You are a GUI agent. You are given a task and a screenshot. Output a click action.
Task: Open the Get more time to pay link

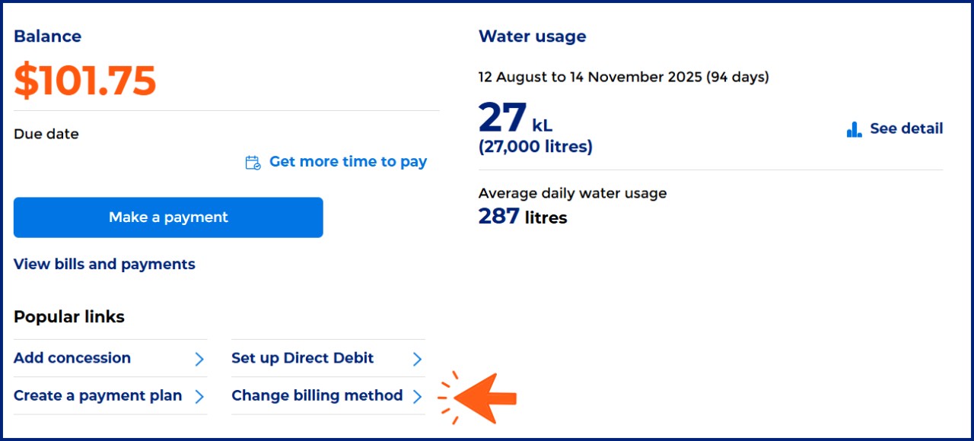tap(348, 162)
